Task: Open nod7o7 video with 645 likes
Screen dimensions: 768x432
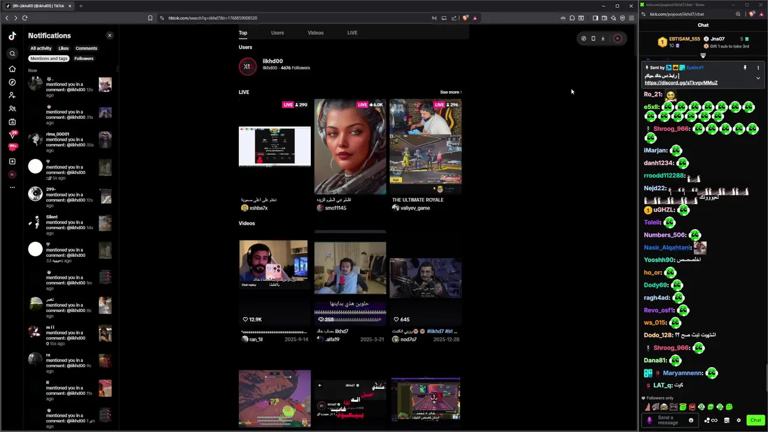Action: [x=425, y=277]
